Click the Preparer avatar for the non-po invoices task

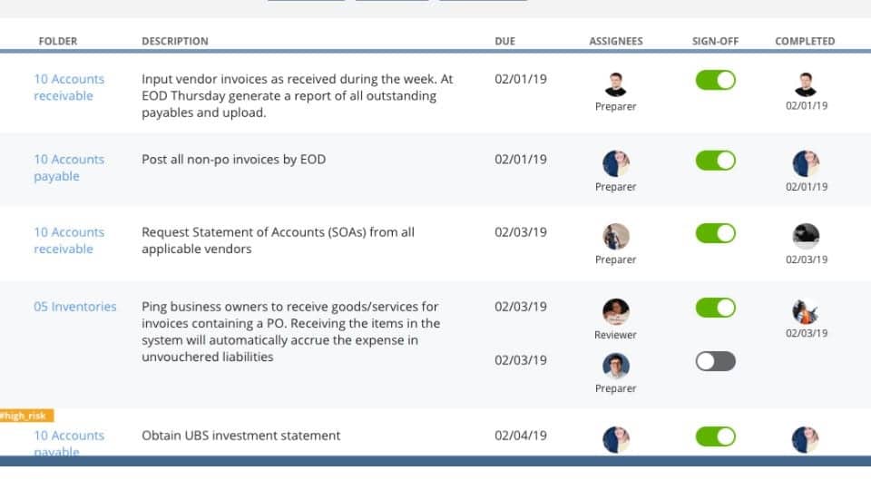pos(616,164)
